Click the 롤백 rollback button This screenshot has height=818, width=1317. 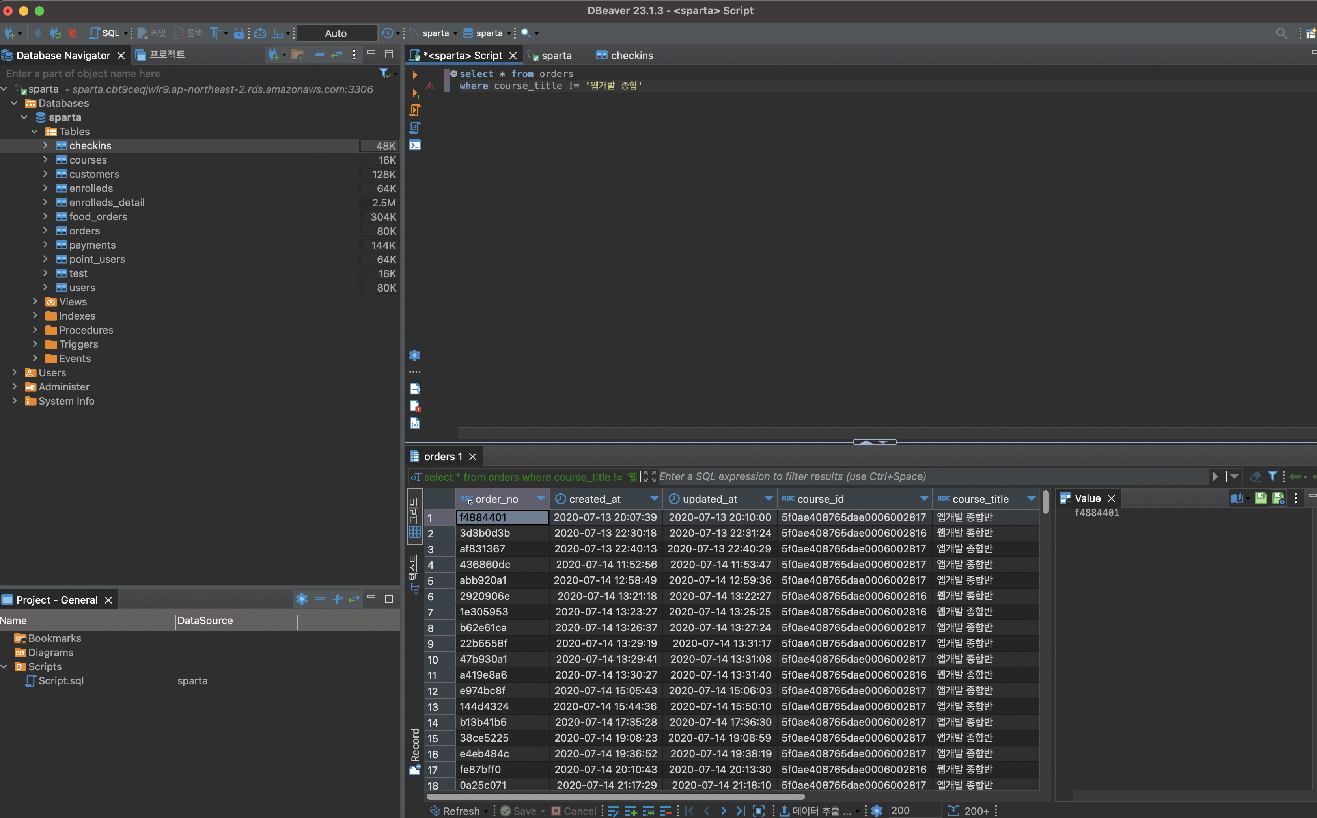[x=188, y=33]
